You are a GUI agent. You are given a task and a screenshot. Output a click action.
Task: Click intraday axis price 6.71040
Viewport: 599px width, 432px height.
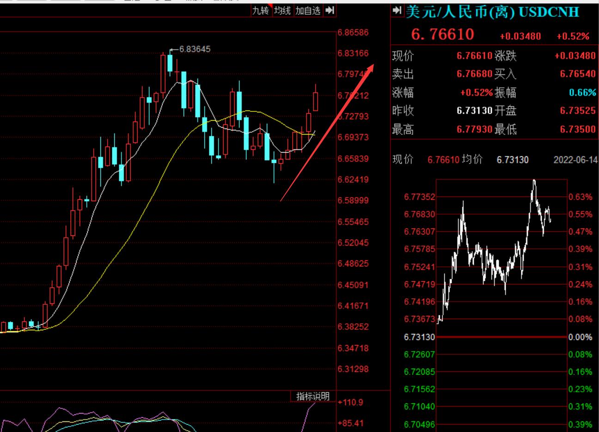click(420, 407)
